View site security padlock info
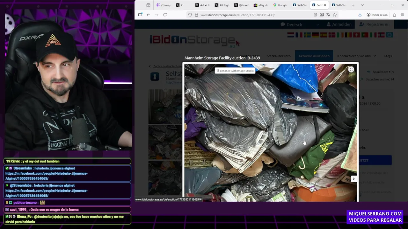408x229 pixels. tap(196, 15)
